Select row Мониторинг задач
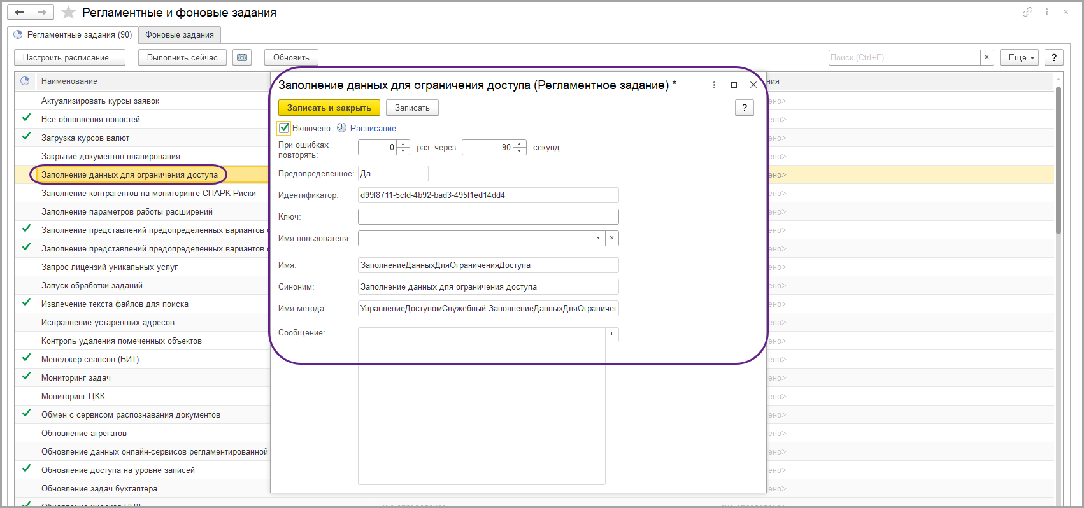 (x=76, y=377)
